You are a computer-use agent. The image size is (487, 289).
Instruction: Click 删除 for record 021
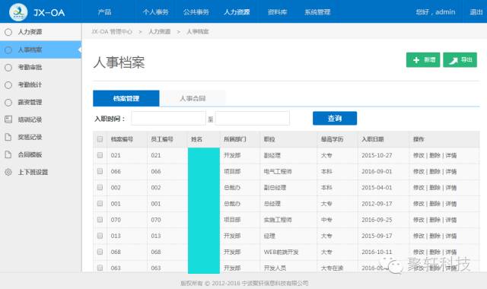pyautogui.click(x=434, y=155)
